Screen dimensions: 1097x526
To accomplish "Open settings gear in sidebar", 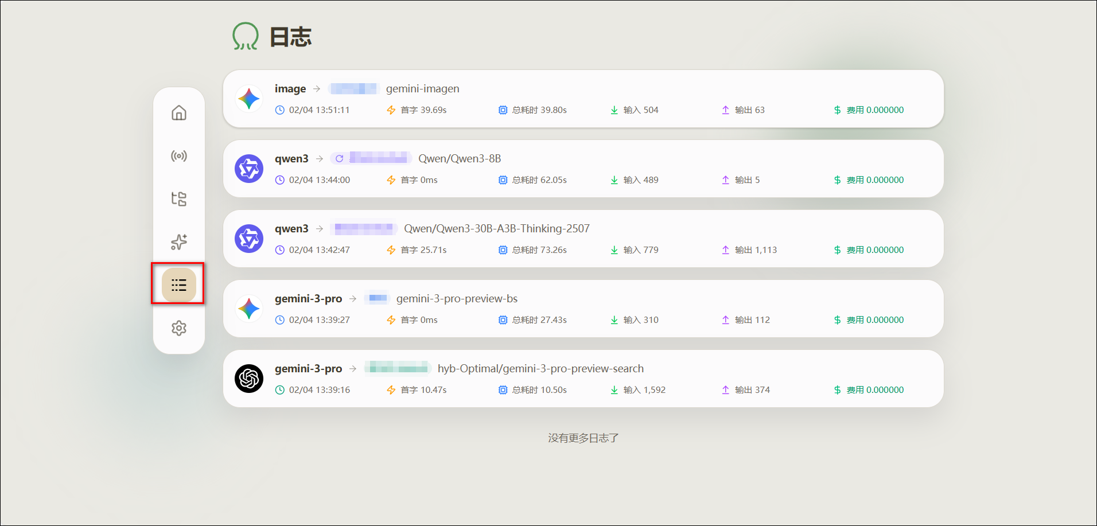I will point(179,328).
